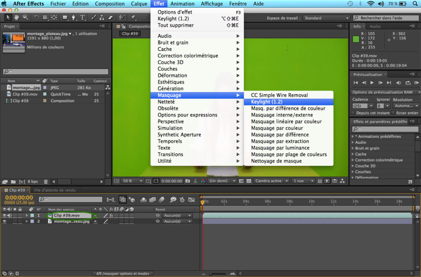421x277 pixels.
Task: Select the Hand tool in toolbar
Action: pyautogui.click(x=17, y=18)
